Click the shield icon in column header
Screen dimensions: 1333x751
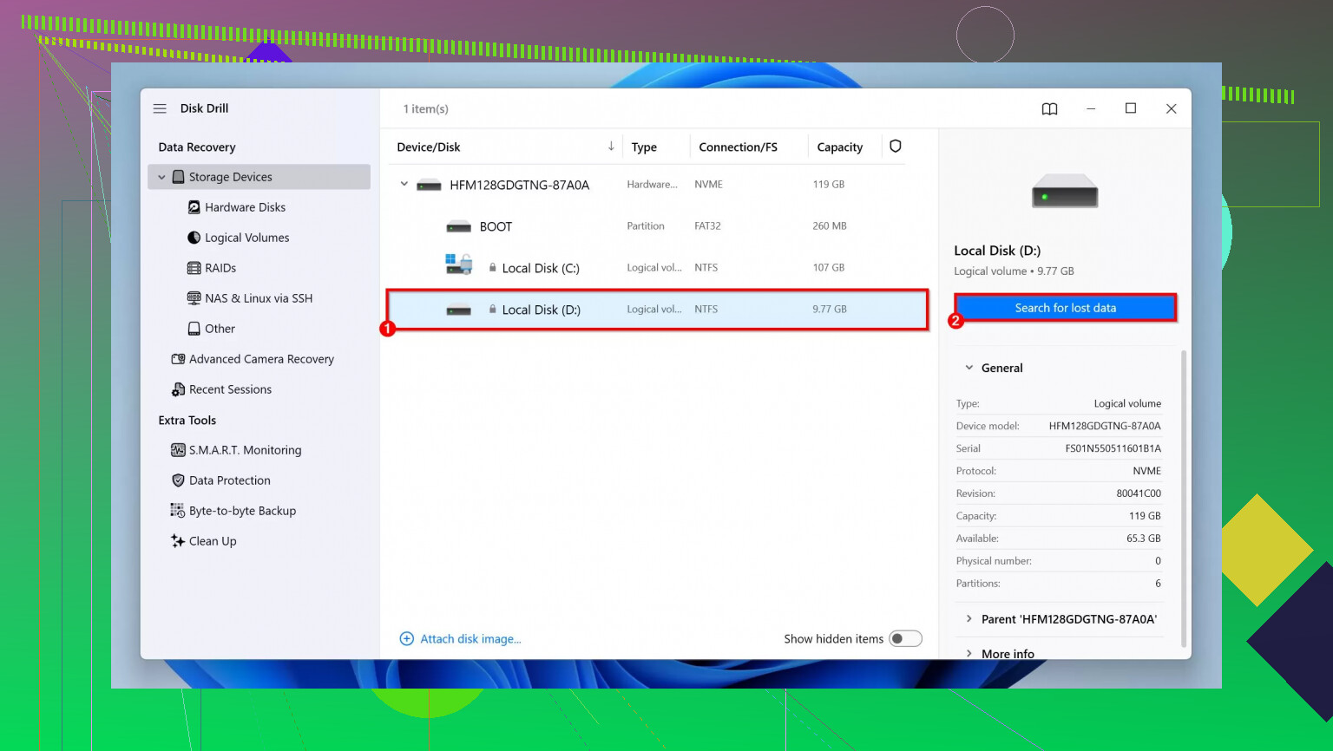point(895,146)
